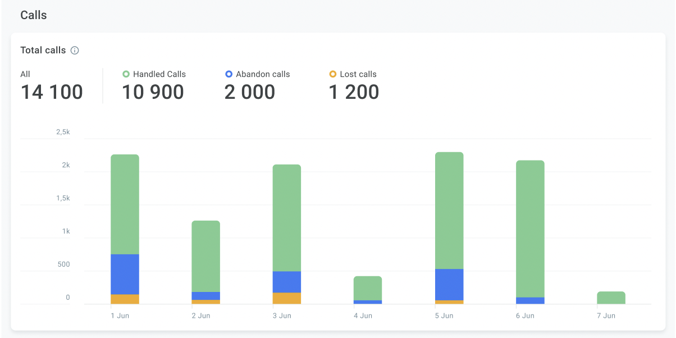
Task: Select the green segment of 4 Jun bar
Action: point(368,288)
